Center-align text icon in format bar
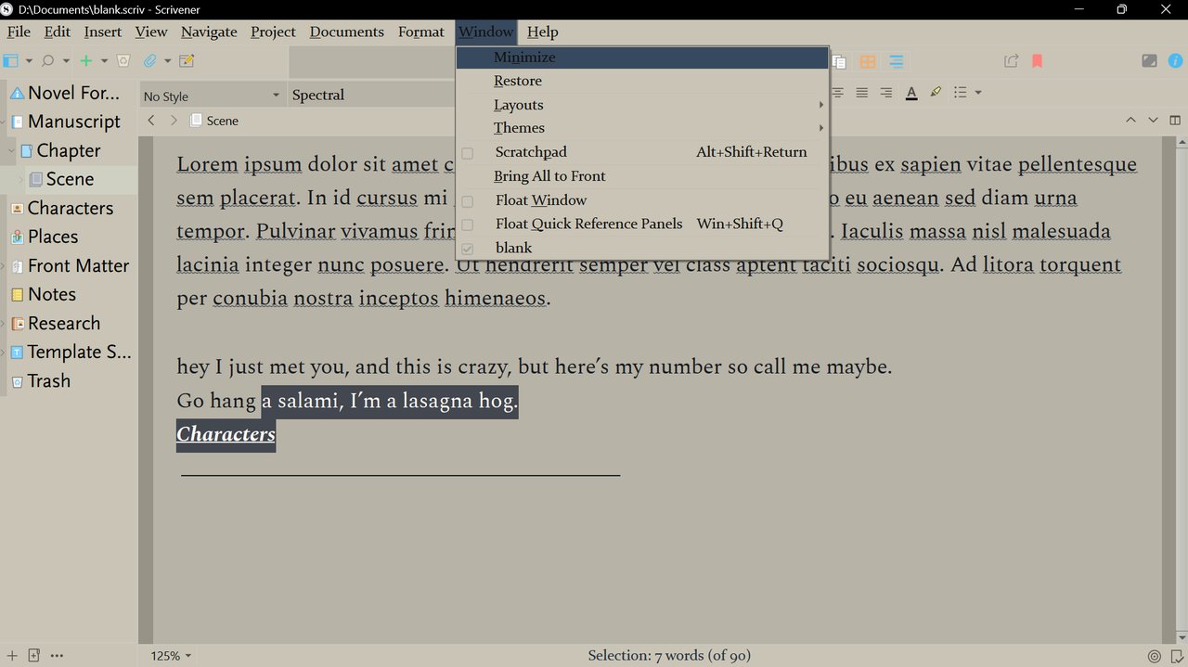This screenshot has height=667, width=1188. (x=838, y=93)
